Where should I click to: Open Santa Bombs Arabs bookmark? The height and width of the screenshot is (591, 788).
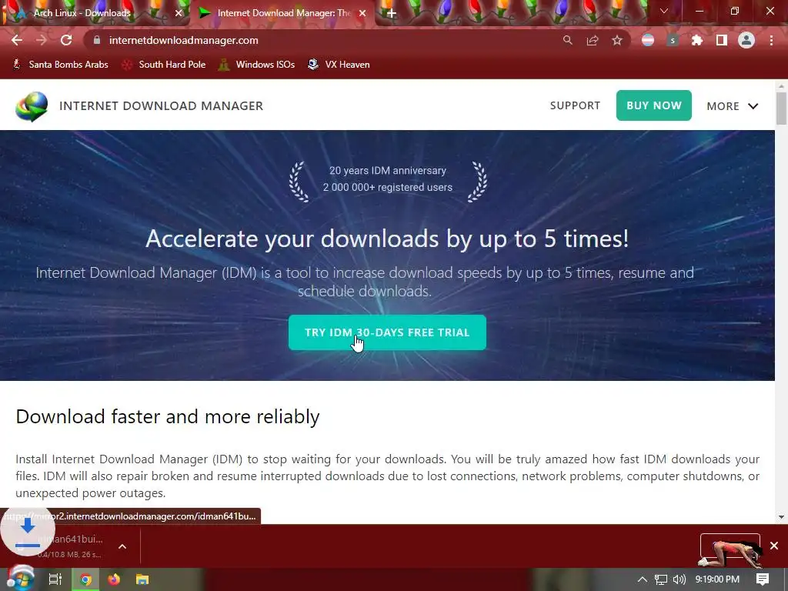pyautogui.click(x=60, y=65)
